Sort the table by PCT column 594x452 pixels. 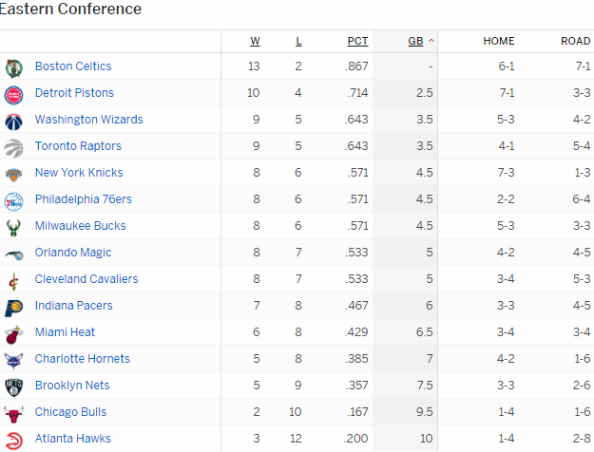357,41
